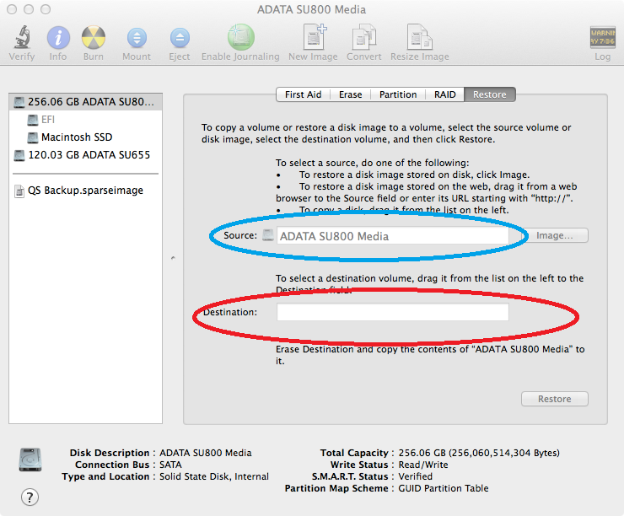The height and width of the screenshot is (516, 624).
Task: Click the Source field with ADATA SU800 Media
Action: (x=393, y=236)
